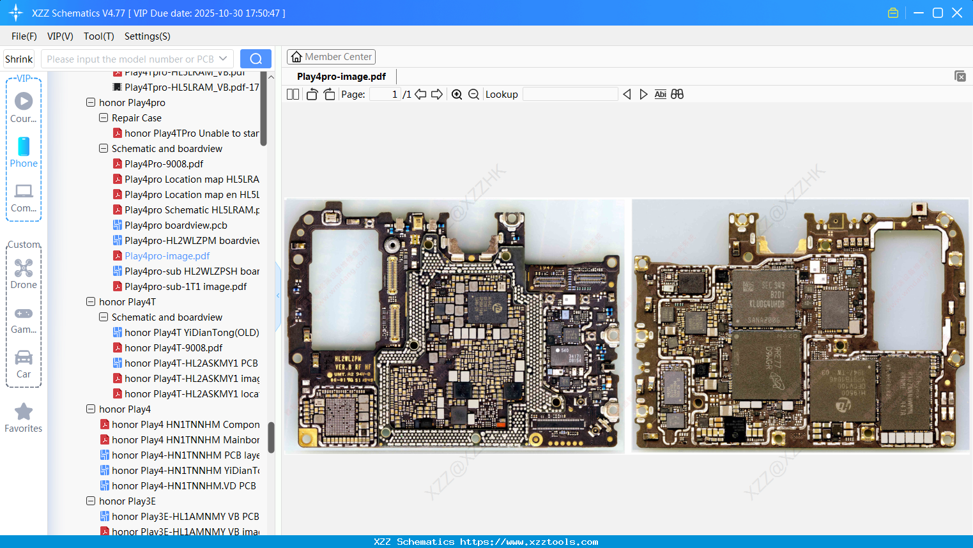Click the binoculars search icon
The width and height of the screenshot is (973, 548).
click(677, 95)
